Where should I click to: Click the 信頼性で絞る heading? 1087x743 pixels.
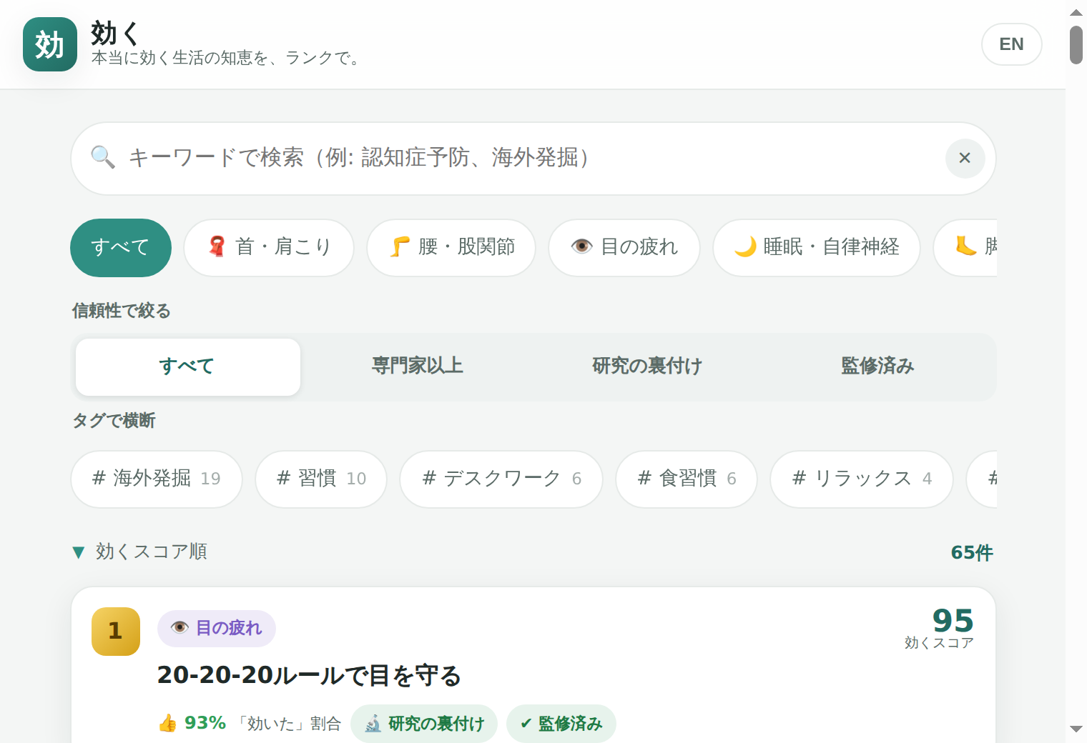click(121, 311)
